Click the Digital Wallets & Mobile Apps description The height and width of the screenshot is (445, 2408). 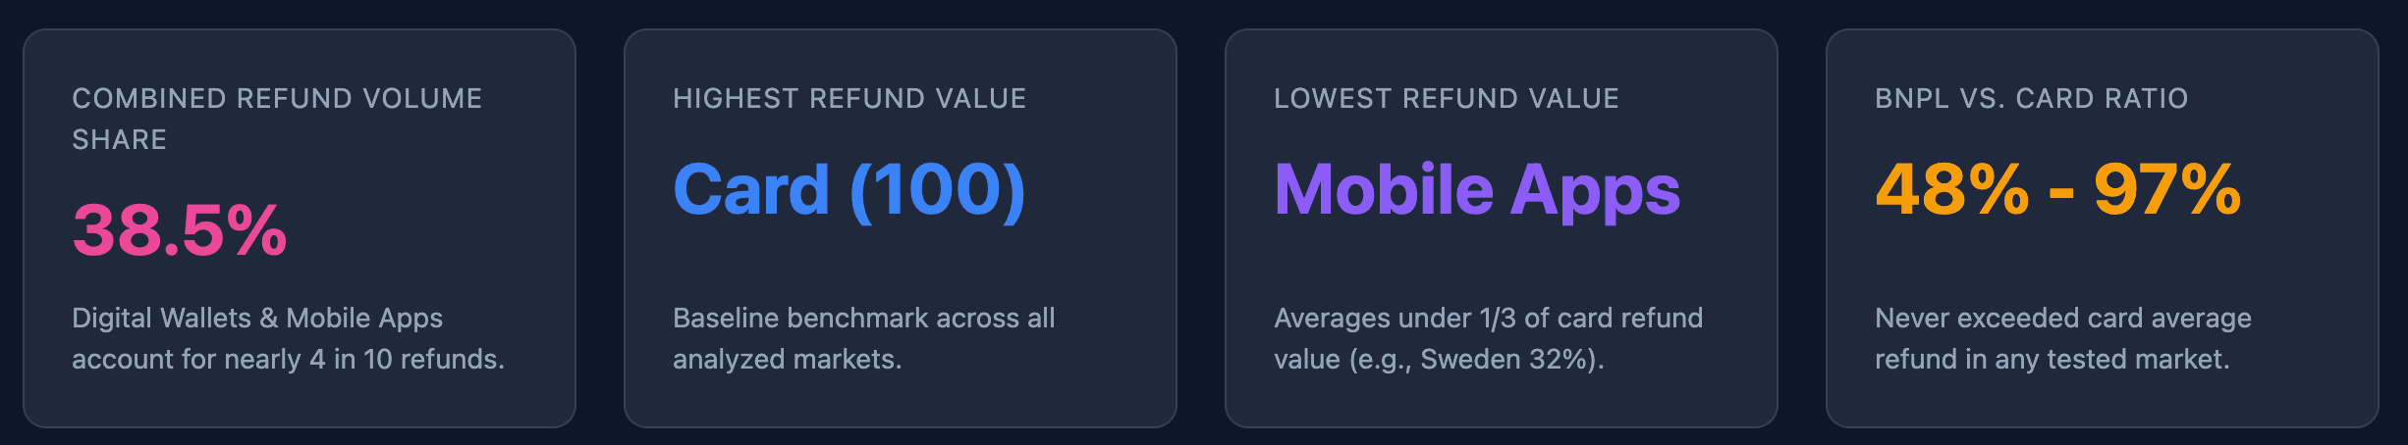pos(288,338)
